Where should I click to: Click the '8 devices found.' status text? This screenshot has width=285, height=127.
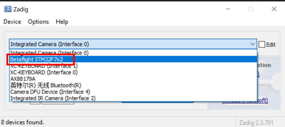coord(22,122)
